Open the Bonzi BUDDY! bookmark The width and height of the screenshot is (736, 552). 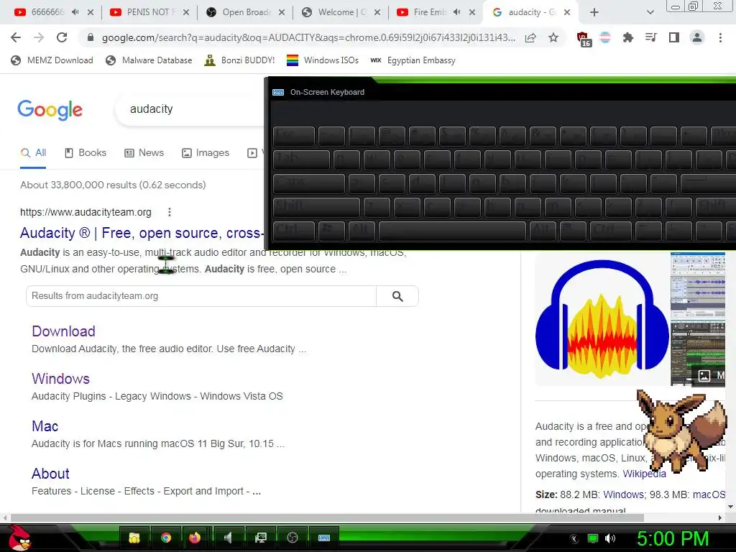click(x=239, y=60)
